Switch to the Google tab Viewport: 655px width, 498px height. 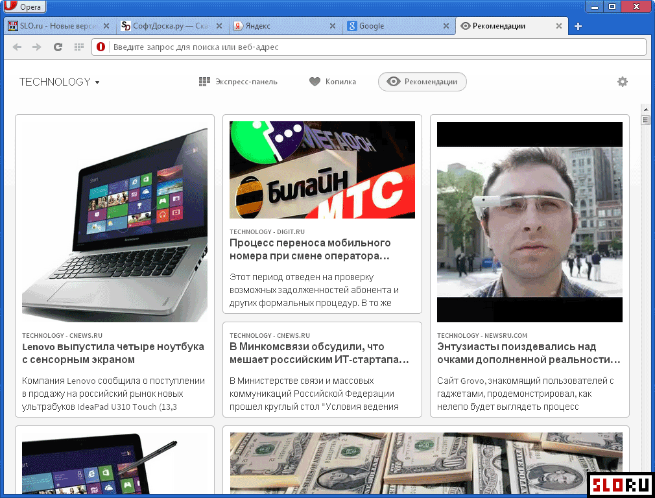(x=399, y=26)
